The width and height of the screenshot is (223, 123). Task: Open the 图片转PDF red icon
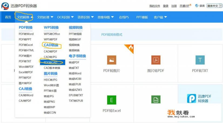click(x=156, y=60)
